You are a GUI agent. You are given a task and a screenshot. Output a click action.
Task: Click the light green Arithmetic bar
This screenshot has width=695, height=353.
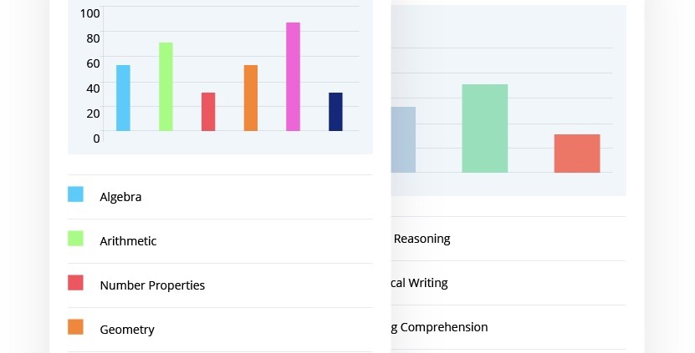click(166, 87)
